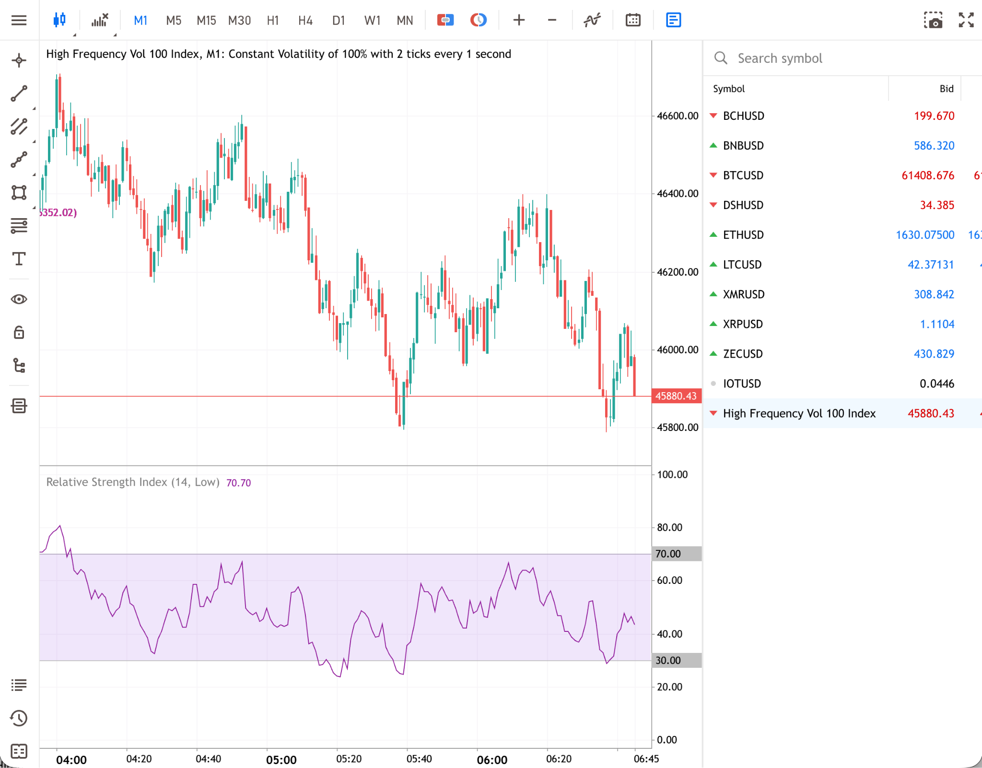Expand the polyline tool submenu arrow

coord(34,175)
